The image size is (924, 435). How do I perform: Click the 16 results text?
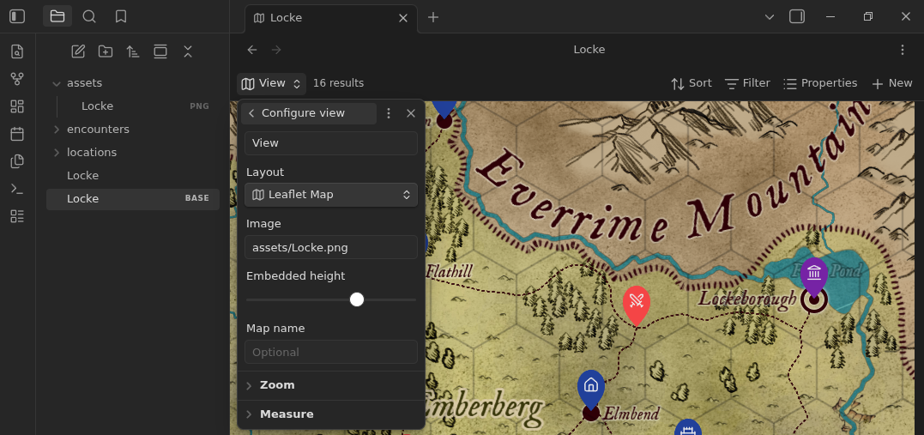[338, 83]
